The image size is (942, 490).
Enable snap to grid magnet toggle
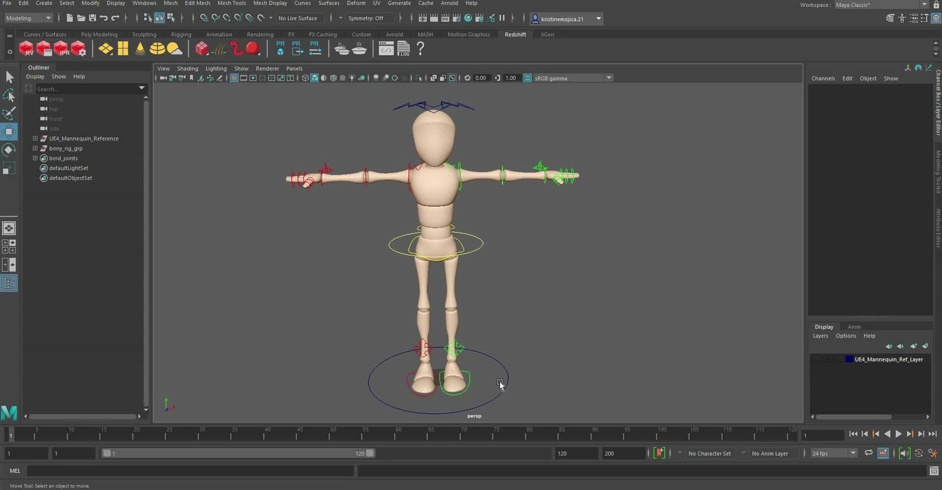[204, 18]
